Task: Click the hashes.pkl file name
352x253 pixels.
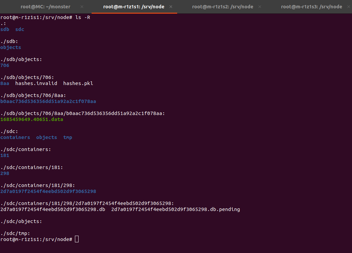Action: click(78, 83)
